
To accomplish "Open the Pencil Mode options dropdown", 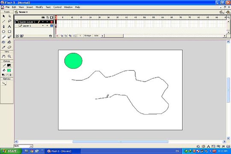I will [4, 83].
